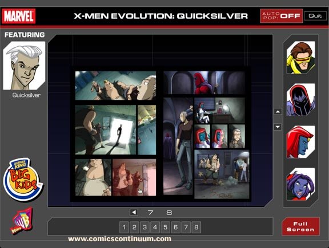This screenshot has width=329, height=248.
Task: Move character list up with up arrow
Action: point(278,111)
